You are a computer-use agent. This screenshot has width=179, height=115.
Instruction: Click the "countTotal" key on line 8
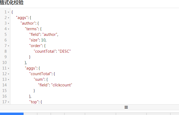(45, 51)
